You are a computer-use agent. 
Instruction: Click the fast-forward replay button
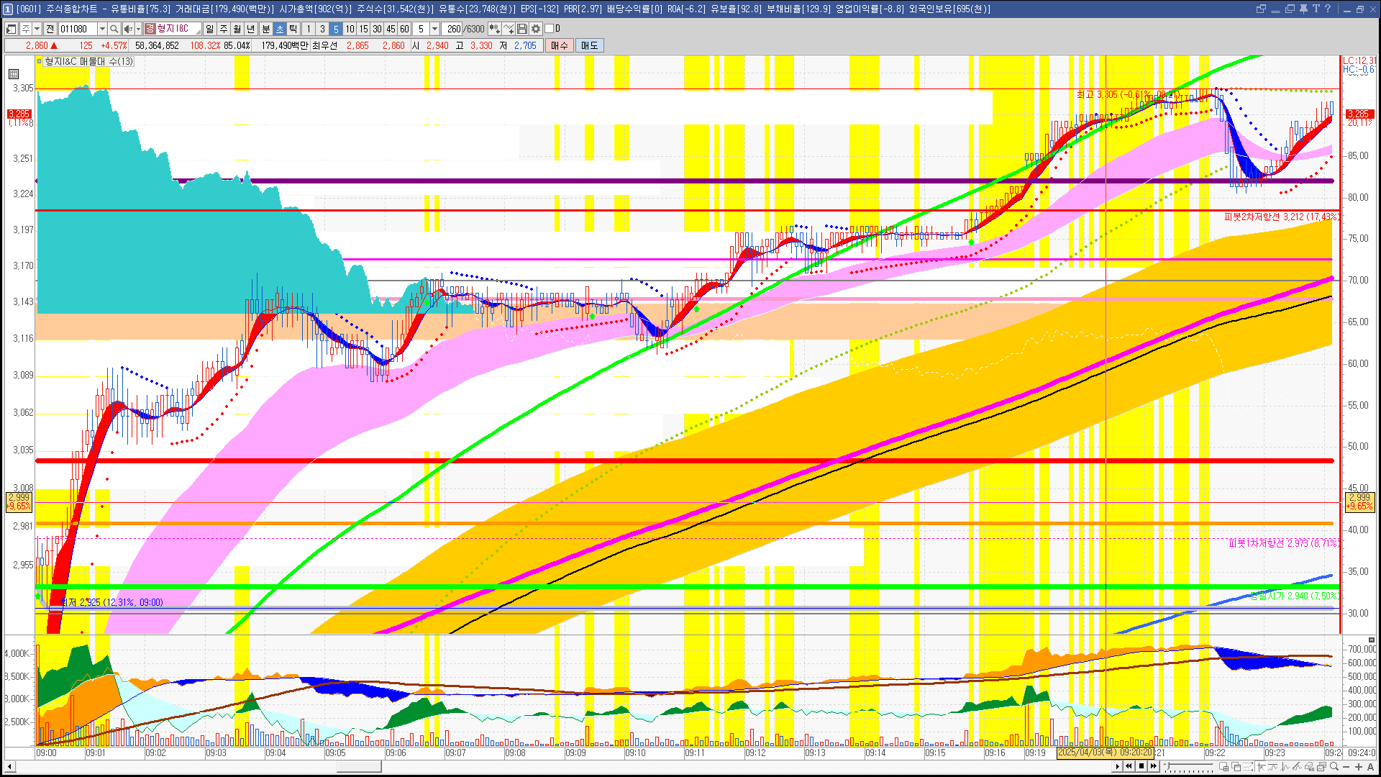tap(1154, 766)
